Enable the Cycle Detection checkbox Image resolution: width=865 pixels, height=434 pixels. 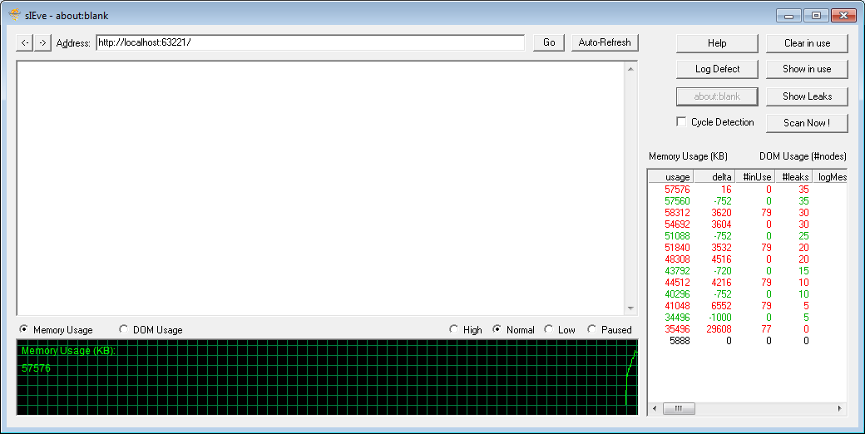(x=681, y=122)
